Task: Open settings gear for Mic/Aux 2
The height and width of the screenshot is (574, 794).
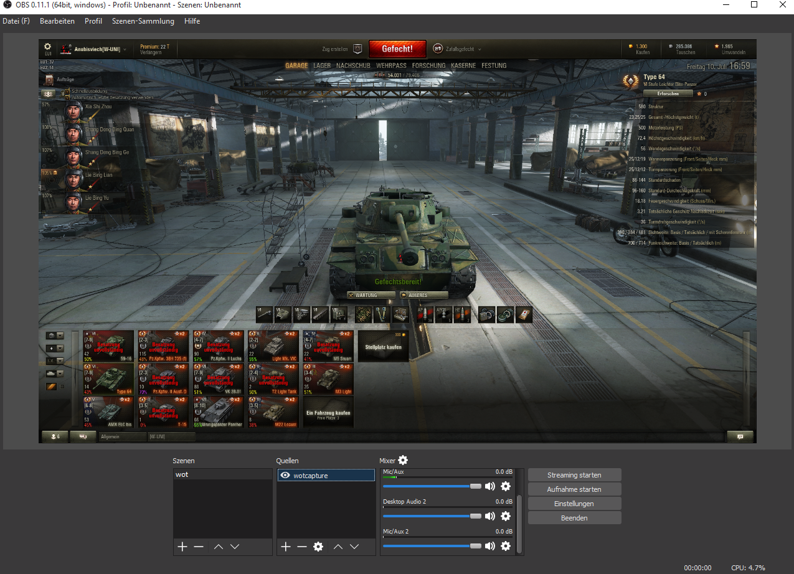Action: [506, 546]
